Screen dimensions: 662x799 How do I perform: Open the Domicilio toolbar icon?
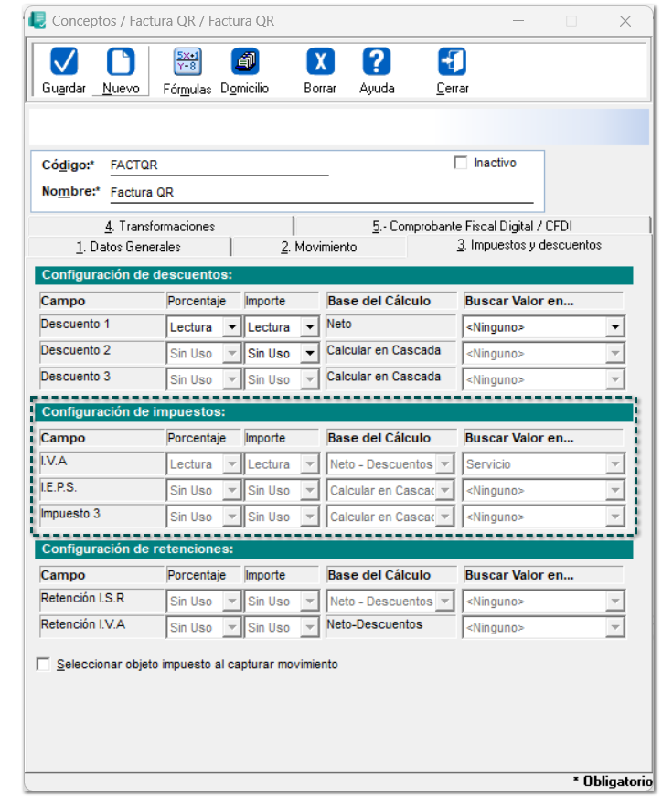[x=245, y=61]
